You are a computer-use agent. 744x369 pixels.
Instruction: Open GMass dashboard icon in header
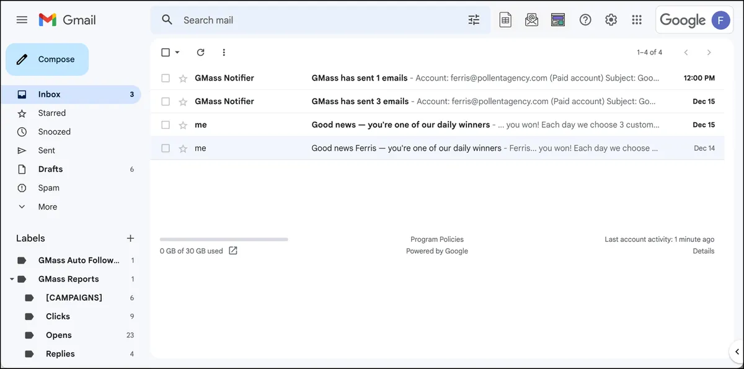558,20
